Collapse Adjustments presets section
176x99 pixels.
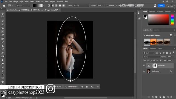[x=144, y=35]
